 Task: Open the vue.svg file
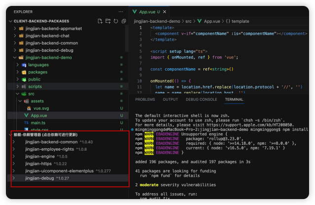[41, 108]
